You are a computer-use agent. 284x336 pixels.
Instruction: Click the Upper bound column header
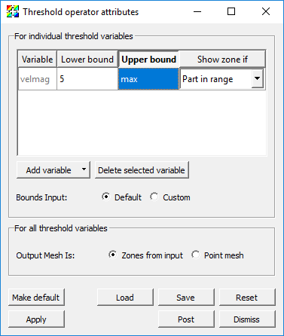click(x=148, y=60)
